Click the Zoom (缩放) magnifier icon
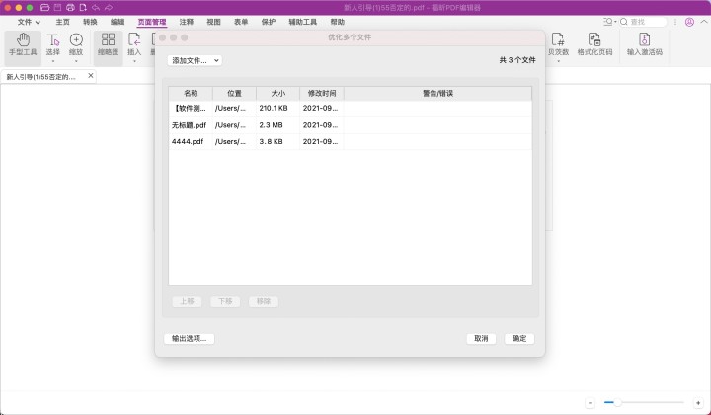 [76, 40]
